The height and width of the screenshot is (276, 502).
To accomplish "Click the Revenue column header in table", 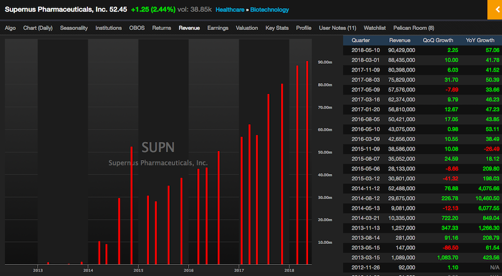I will tap(400, 40).
